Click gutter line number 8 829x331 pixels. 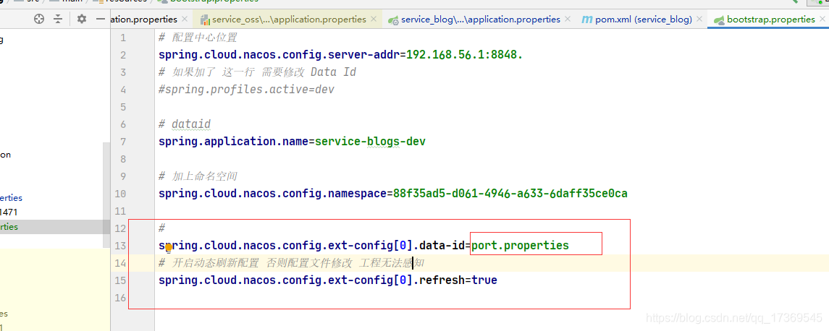click(123, 159)
